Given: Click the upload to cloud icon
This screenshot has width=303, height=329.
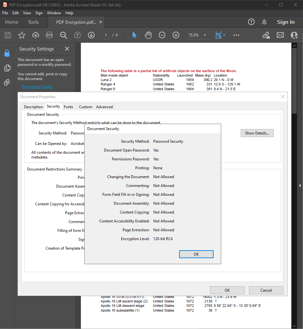Looking at the screenshot, I should pos(36,35).
